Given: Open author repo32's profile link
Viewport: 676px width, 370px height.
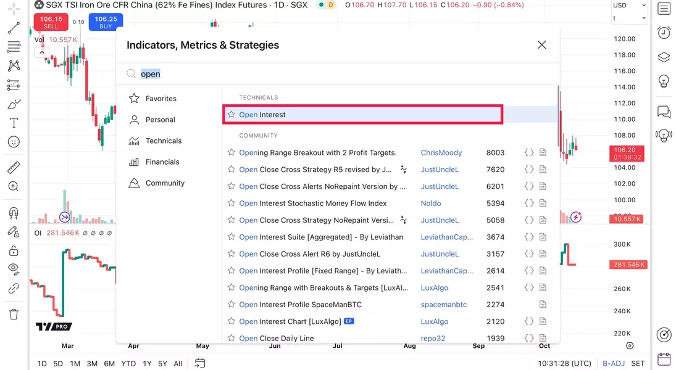Looking at the screenshot, I should [433, 339].
